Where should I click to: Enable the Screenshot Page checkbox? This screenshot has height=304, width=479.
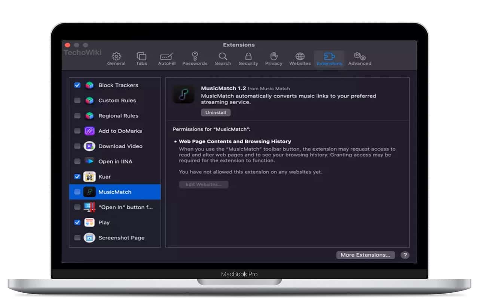pyautogui.click(x=77, y=238)
